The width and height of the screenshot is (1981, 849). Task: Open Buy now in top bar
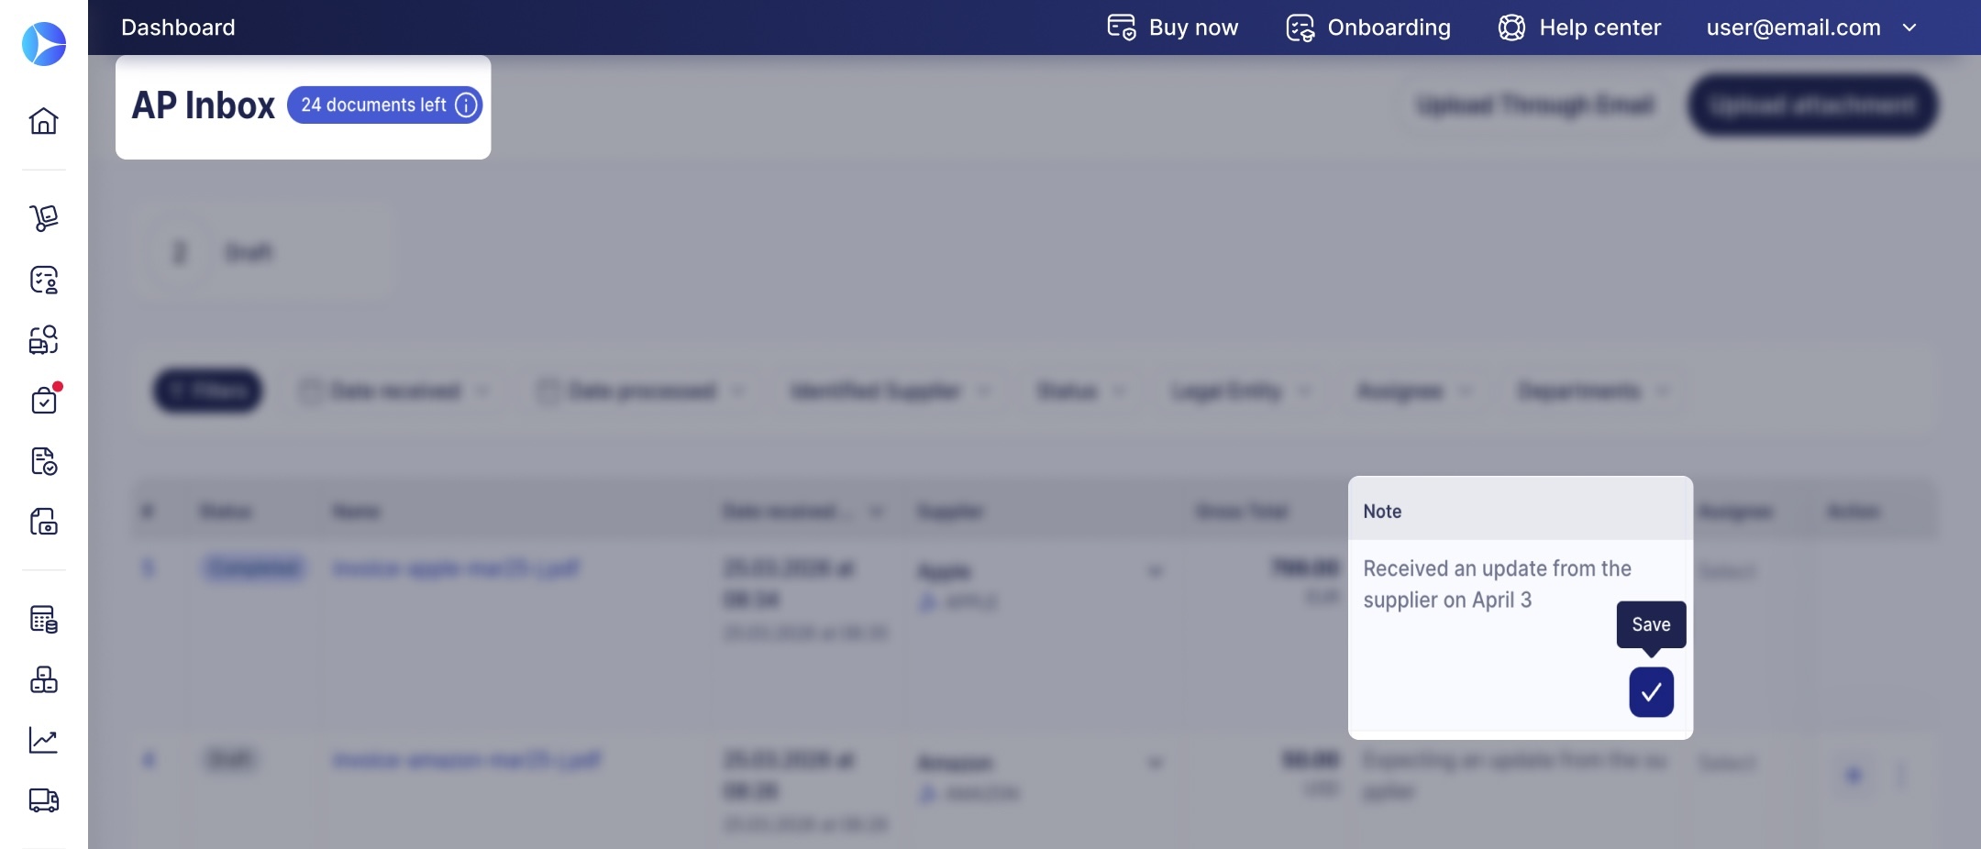click(x=1173, y=28)
